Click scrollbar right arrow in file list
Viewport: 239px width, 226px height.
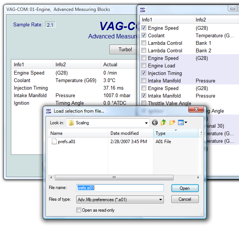(x=198, y=177)
